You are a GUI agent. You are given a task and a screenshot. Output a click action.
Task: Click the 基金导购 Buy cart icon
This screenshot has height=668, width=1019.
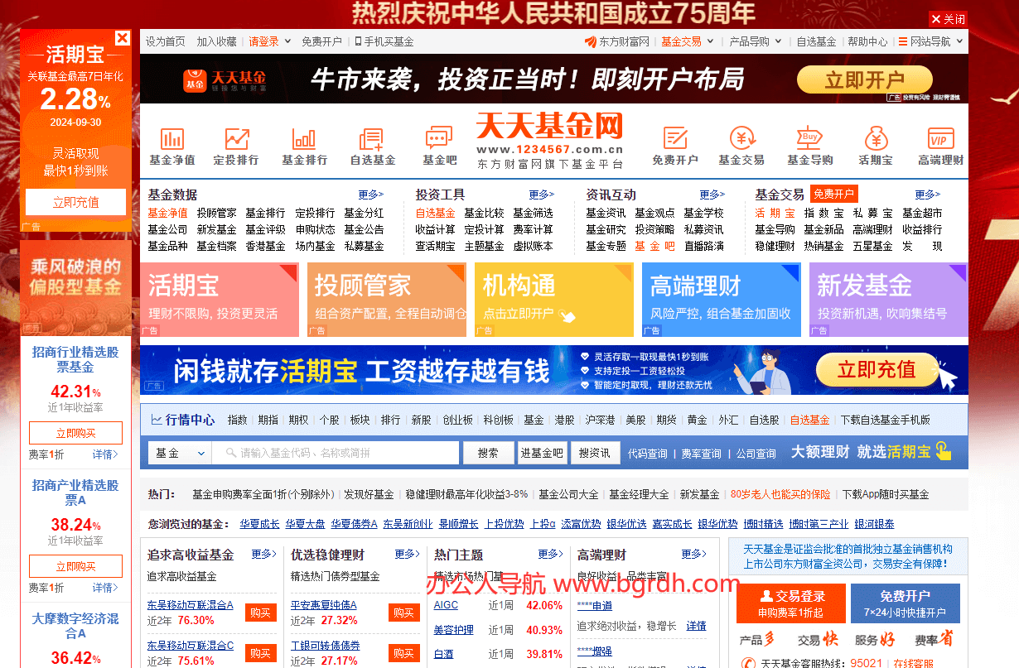click(x=809, y=137)
